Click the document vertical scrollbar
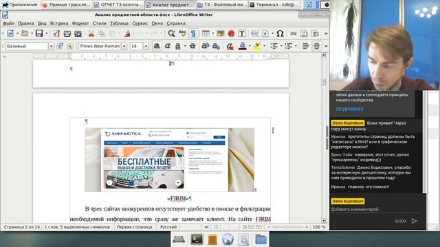This screenshot has width=440, height=247. 323,137
